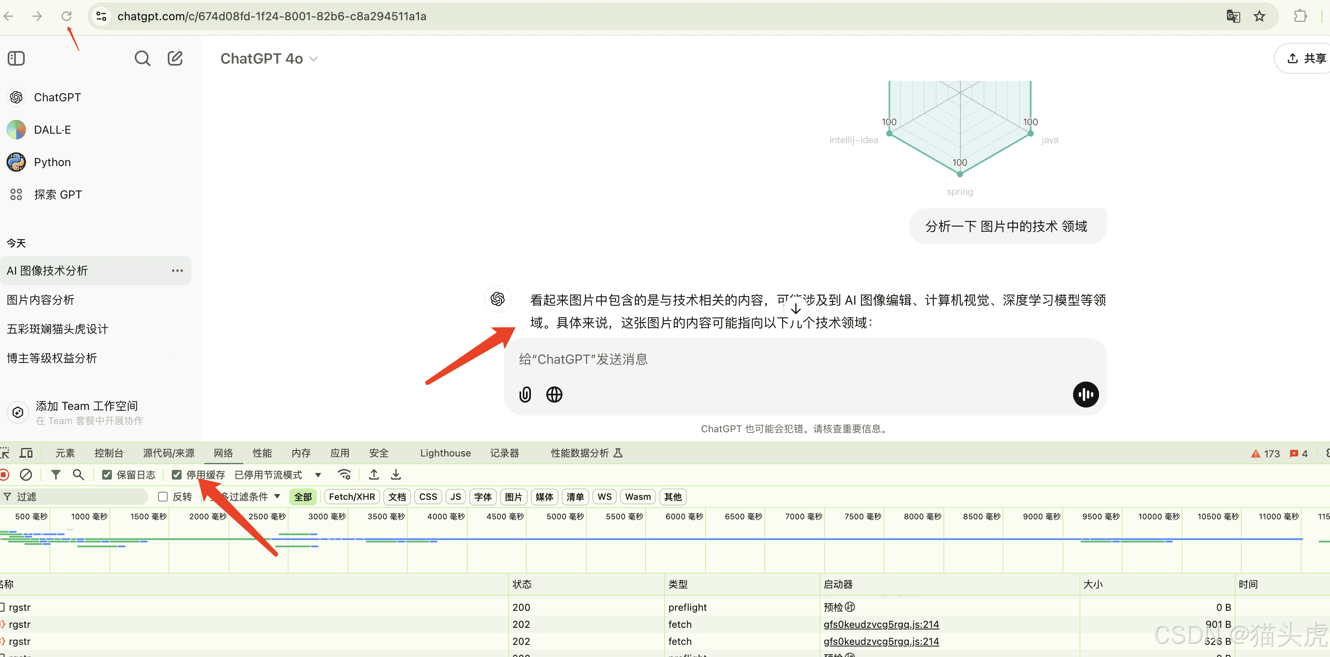Image resolution: width=1330 pixels, height=657 pixels.
Task: Go forward with the browser forward arrow
Action: 36,16
